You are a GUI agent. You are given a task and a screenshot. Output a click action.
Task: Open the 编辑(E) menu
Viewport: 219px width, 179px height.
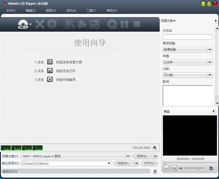[x=31, y=10]
